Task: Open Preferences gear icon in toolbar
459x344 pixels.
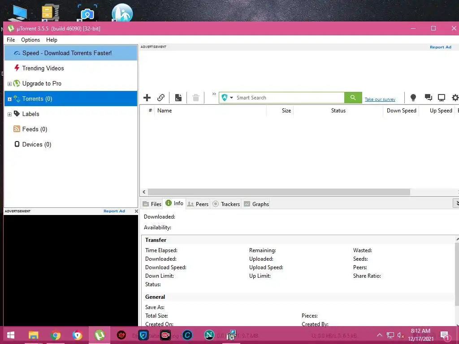Action: (x=455, y=98)
